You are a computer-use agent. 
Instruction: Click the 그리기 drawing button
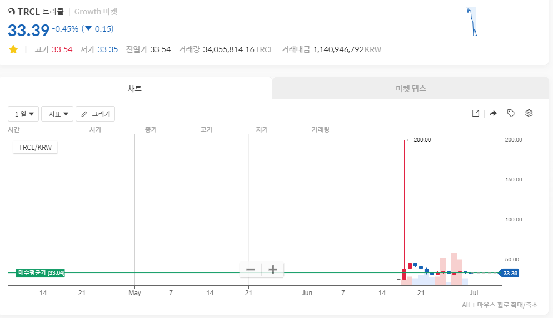point(95,114)
